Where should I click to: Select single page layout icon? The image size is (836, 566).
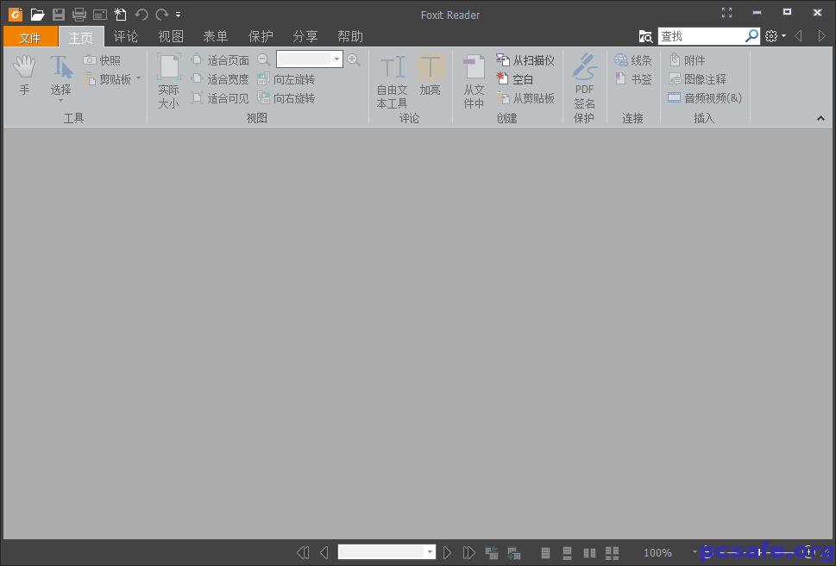point(545,553)
